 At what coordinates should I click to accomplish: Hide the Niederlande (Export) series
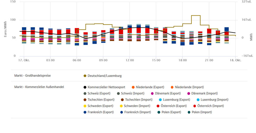click(148, 87)
